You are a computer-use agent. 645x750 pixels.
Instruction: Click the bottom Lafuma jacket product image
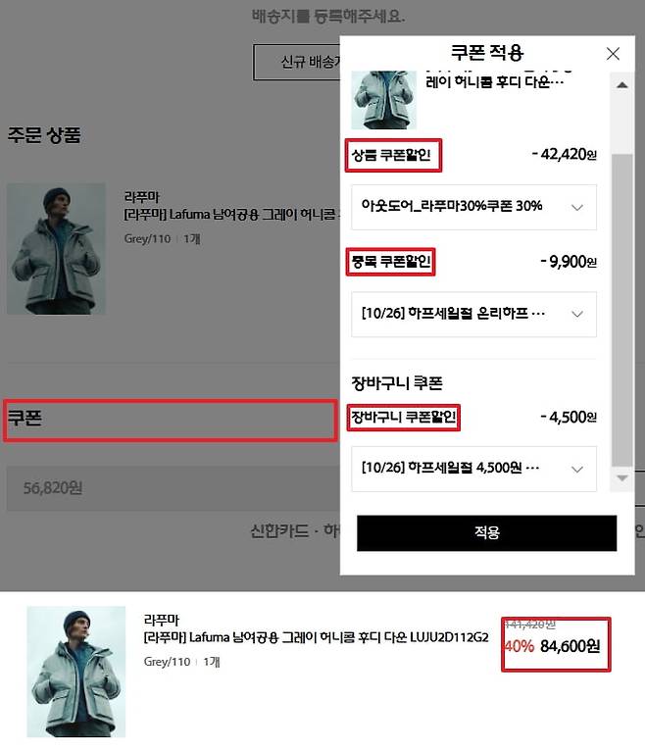tap(76, 672)
